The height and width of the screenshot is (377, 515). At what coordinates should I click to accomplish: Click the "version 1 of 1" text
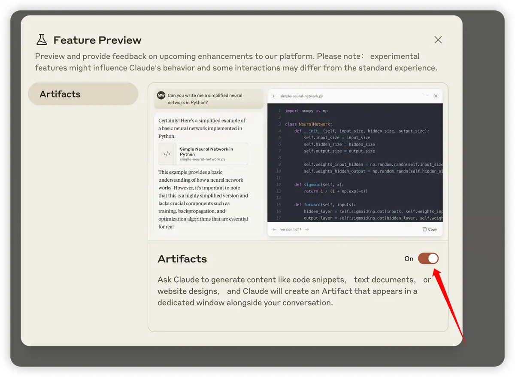pos(291,229)
